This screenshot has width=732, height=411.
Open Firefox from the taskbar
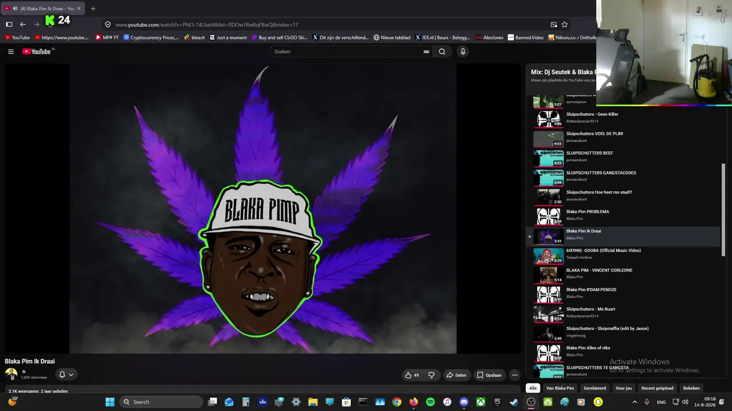tap(413, 402)
